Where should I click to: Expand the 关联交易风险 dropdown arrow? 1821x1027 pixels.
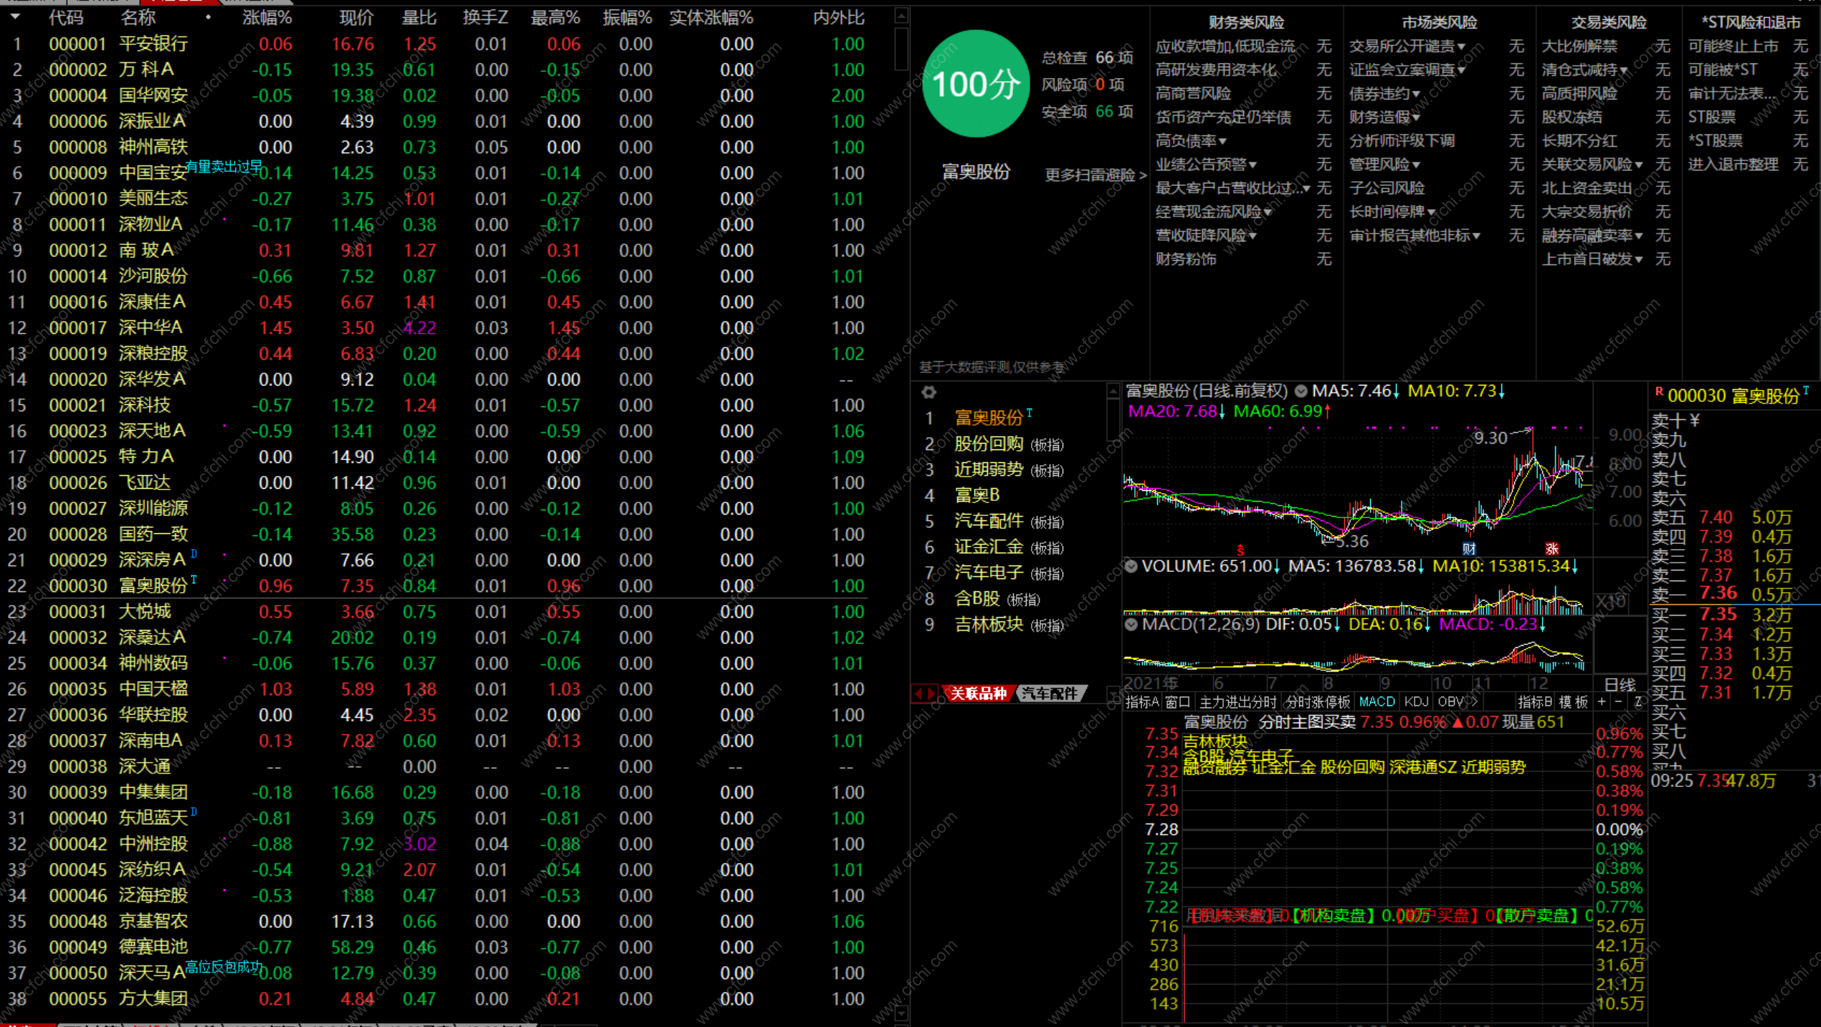[1639, 165]
